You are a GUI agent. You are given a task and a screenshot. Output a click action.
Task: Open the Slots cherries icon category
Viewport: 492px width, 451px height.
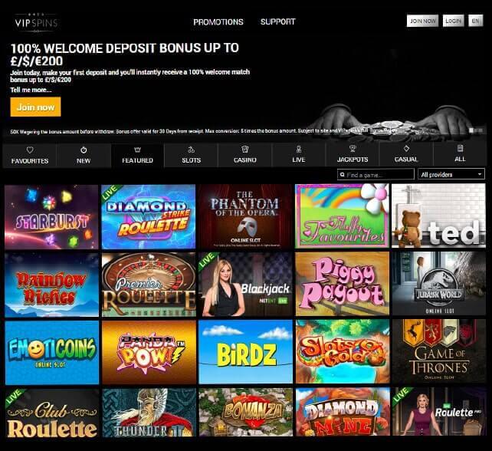[191, 149]
